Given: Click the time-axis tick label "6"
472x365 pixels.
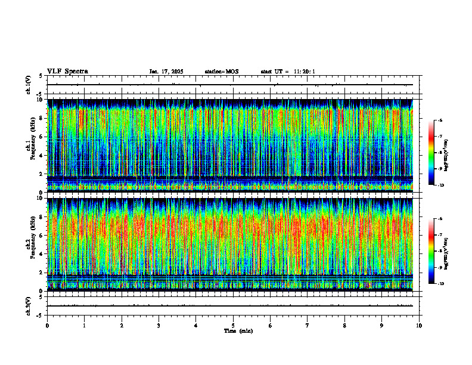Looking at the screenshot, I should pos(271,326).
